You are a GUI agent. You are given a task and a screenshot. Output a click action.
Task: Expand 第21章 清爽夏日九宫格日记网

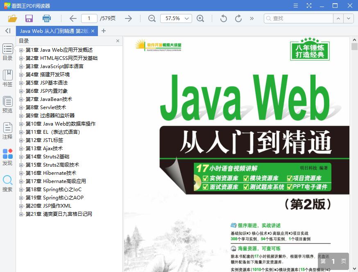coord(21,214)
